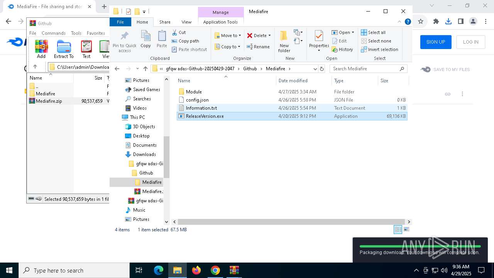Go up one folder level in Explorer
This screenshot has width=494, height=278.
[x=145, y=69]
